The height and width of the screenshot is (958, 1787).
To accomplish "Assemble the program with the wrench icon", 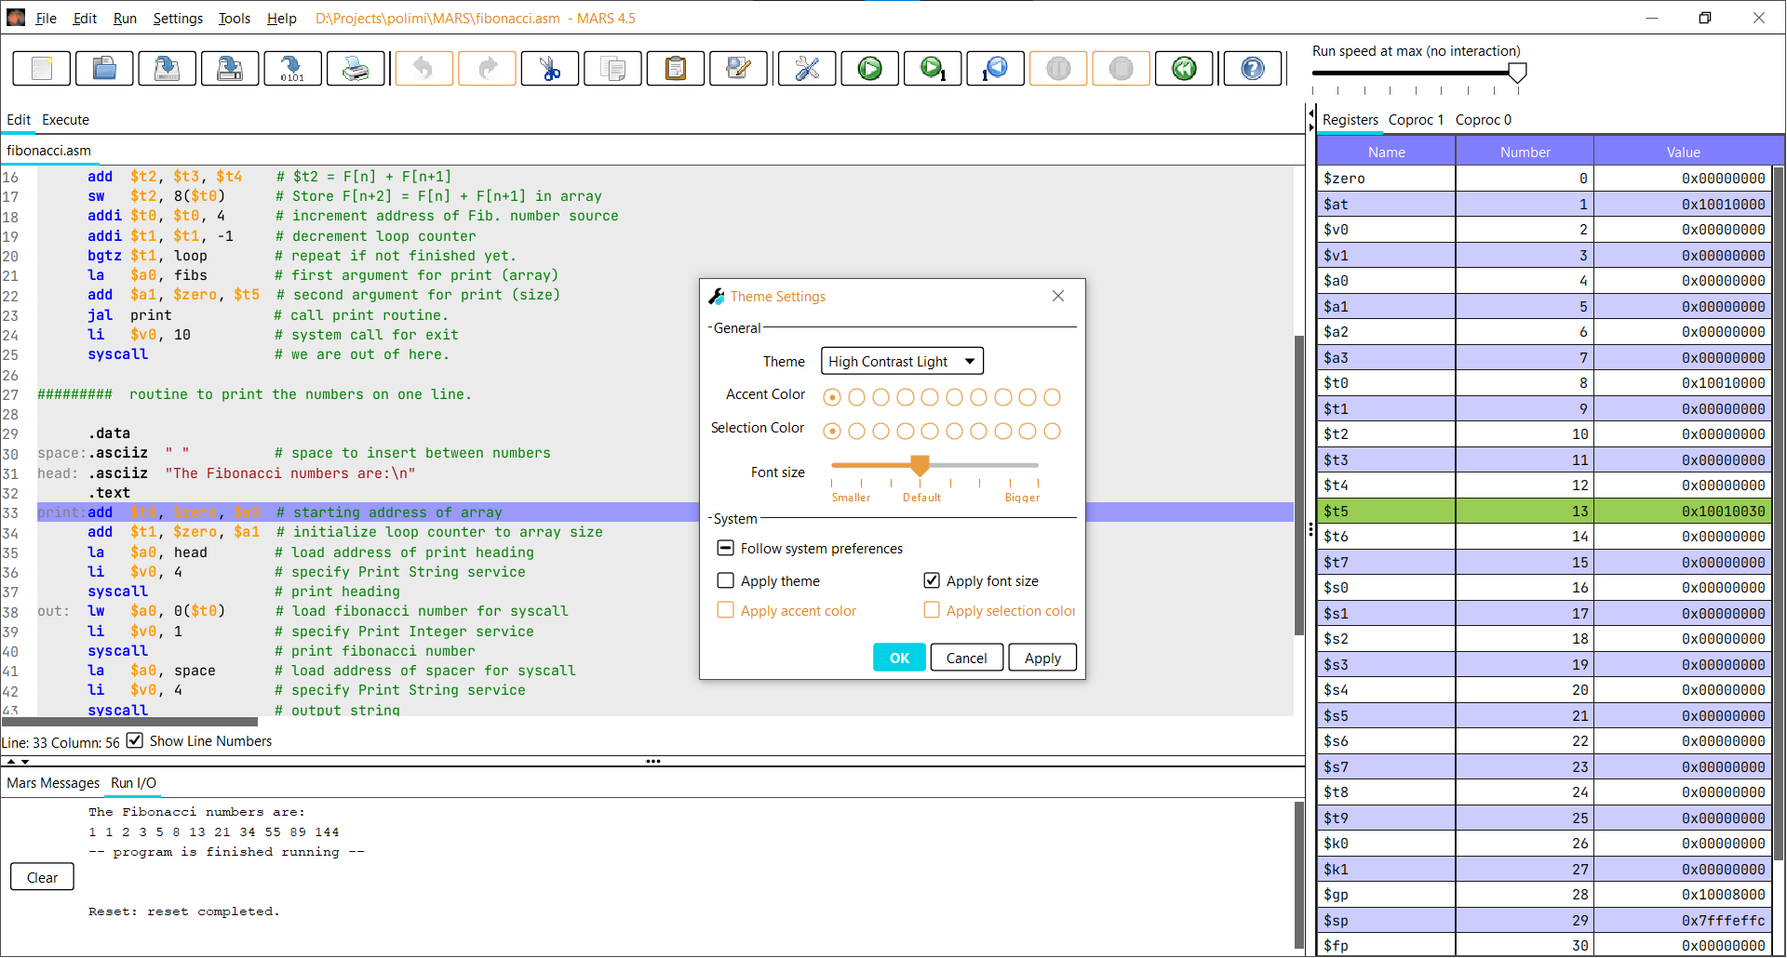I will point(807,68).
